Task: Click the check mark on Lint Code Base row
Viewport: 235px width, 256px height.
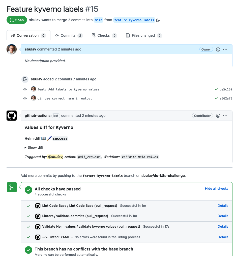Action: tap(28, 206)
